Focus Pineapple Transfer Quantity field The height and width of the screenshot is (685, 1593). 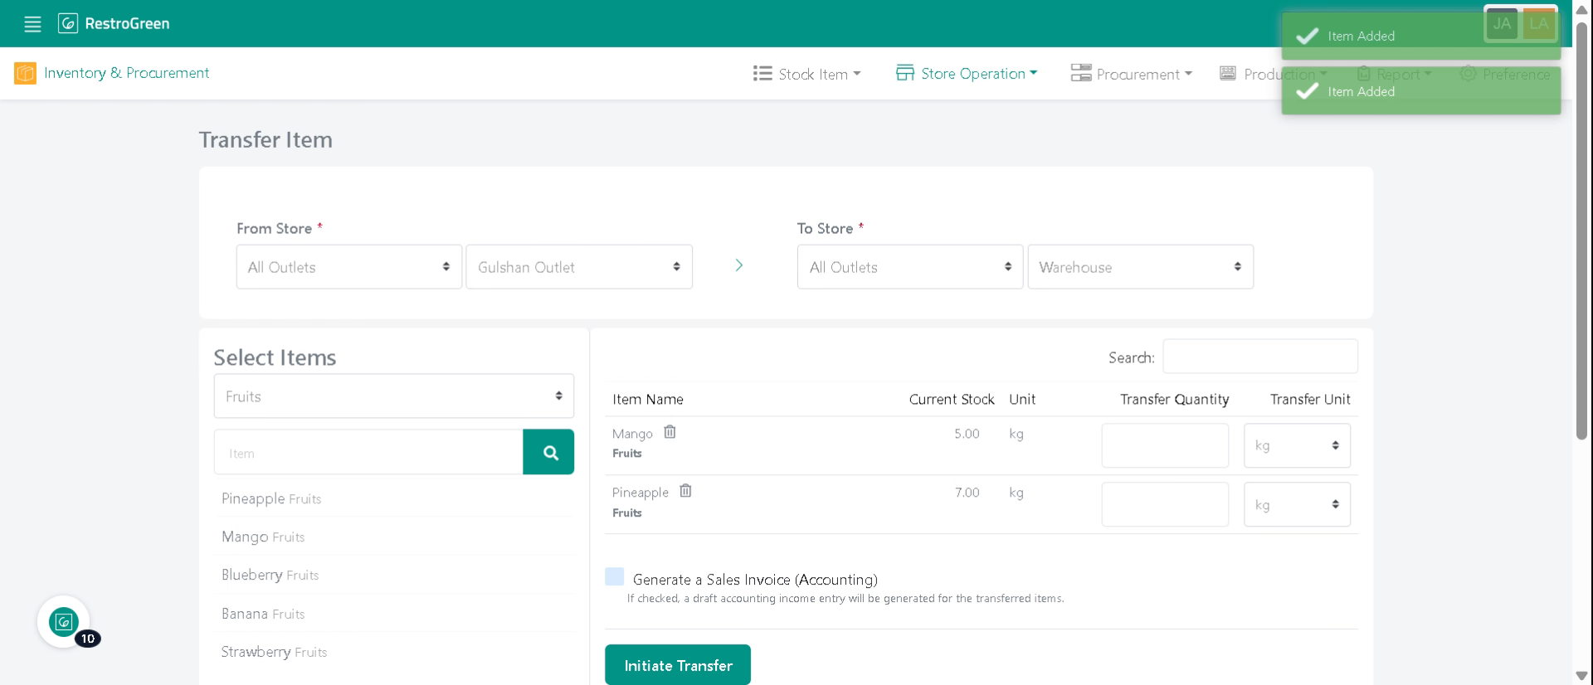pos(1165,504)
